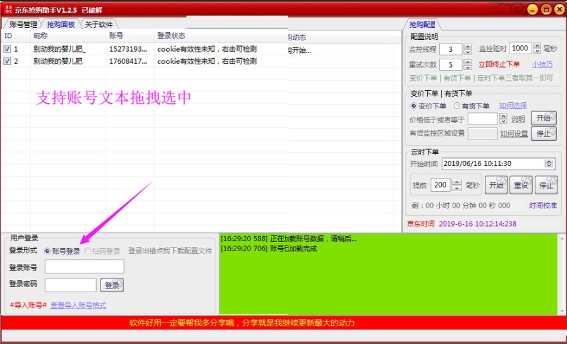
Task: Minimize the window with yellow button
Action: (x=532, y=9)
